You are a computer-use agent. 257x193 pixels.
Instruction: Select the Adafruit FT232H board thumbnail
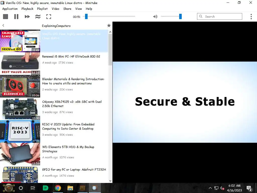click(20, 174)
